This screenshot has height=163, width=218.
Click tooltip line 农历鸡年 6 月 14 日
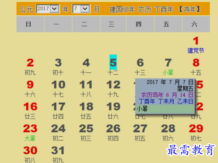(167, 95)
